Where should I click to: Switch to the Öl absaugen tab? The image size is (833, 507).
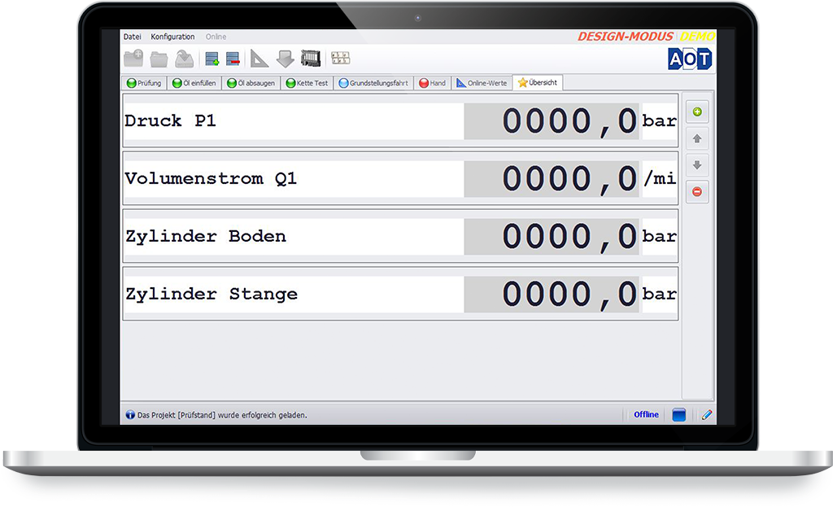coord(251,83)
